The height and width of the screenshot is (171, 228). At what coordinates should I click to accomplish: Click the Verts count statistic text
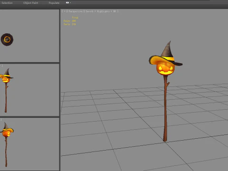coord(70,24)
